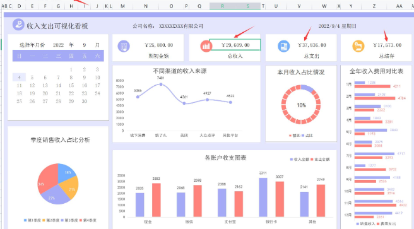The image size is (414, 229).
Task: Click calendar day 15
Action: coord(71,85)
